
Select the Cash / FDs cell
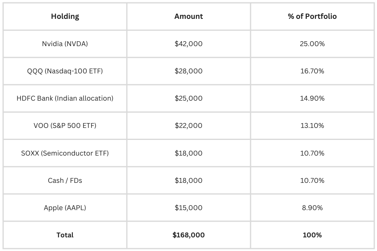click(65, 180)
